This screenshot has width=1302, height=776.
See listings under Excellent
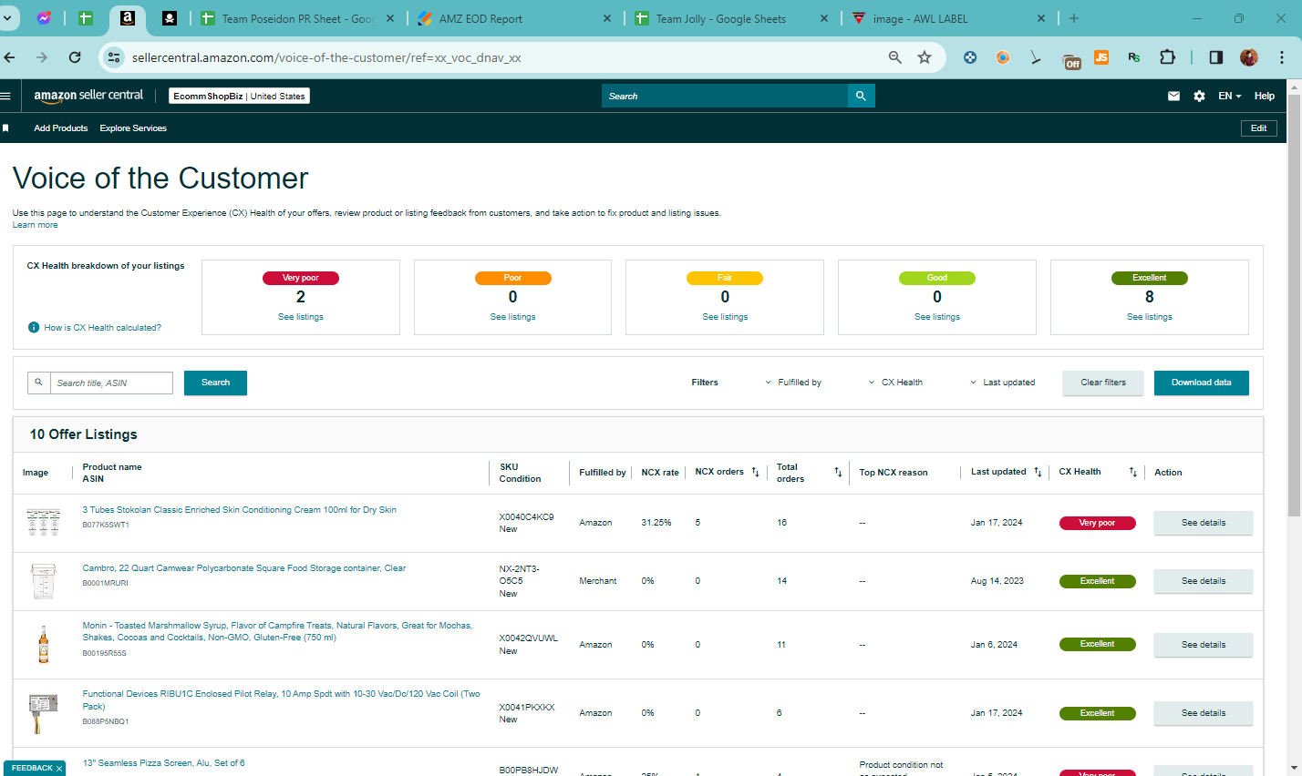pyautogui.click(x=1149, y=317)
